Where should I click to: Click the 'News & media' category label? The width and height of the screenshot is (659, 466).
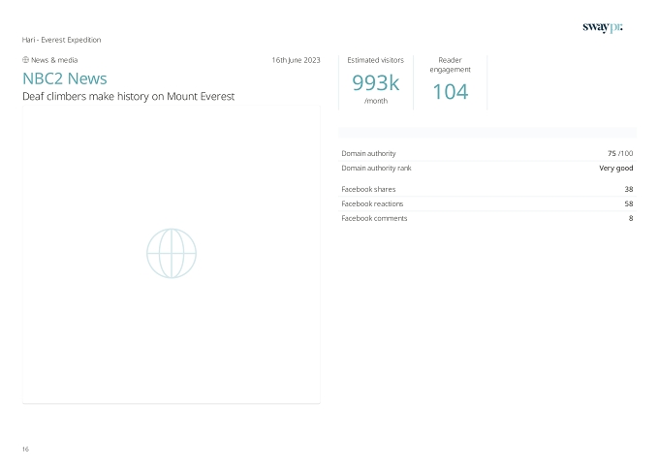[54, 60]
